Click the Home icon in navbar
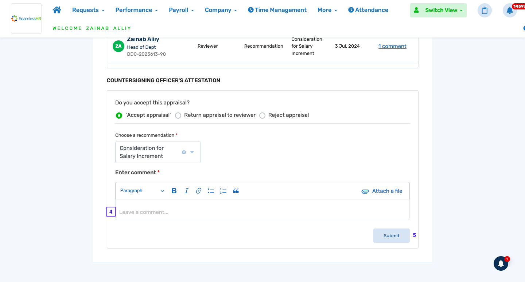525x282 pixels. pyautogui.click(x=57, y=10)
